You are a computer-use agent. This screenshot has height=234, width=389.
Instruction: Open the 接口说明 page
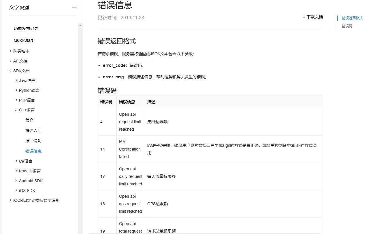pos(33,141)
